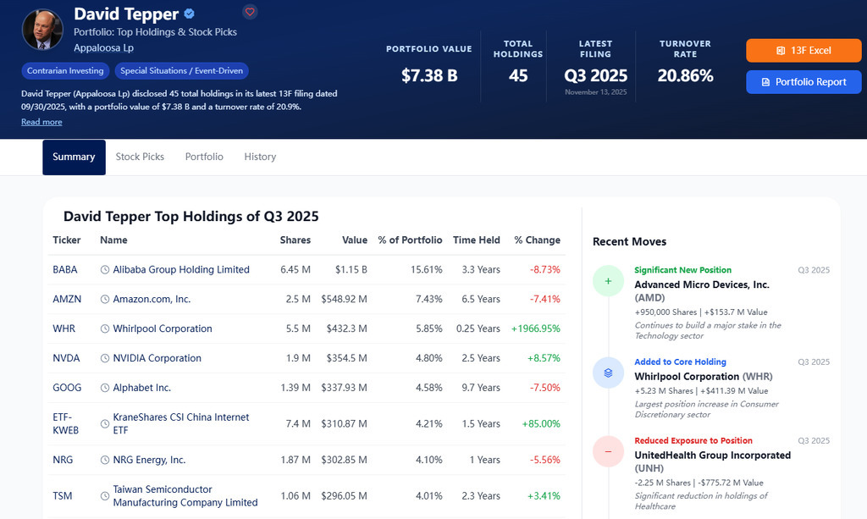Download the 13F Excel file

click(803, 51)
